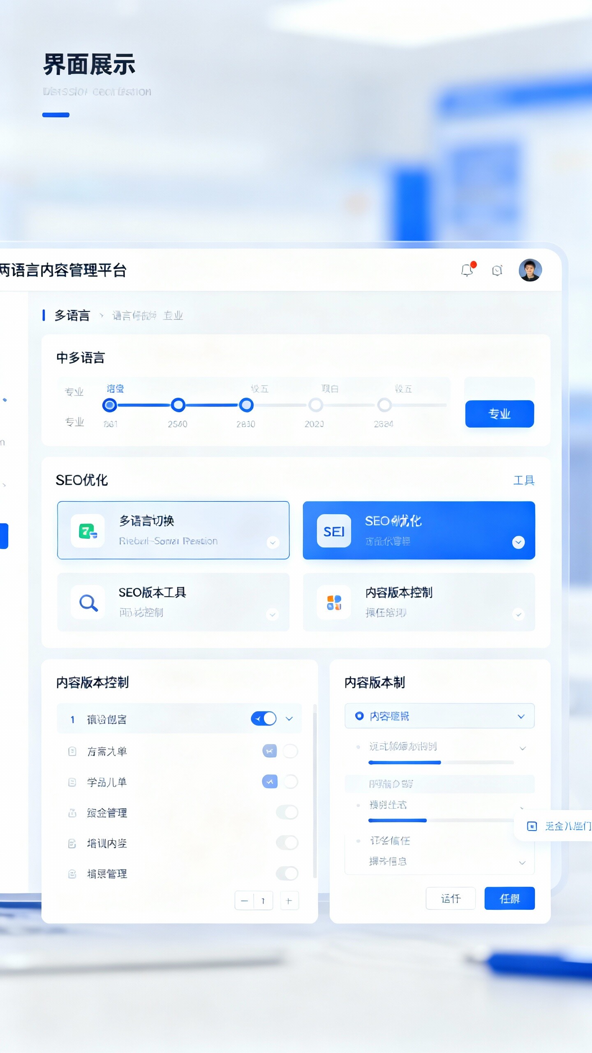This screenshot has height=1053, width=592.
Task: Toggle the switch on 缩金管理 row
Action: click(x=287, y=812)
